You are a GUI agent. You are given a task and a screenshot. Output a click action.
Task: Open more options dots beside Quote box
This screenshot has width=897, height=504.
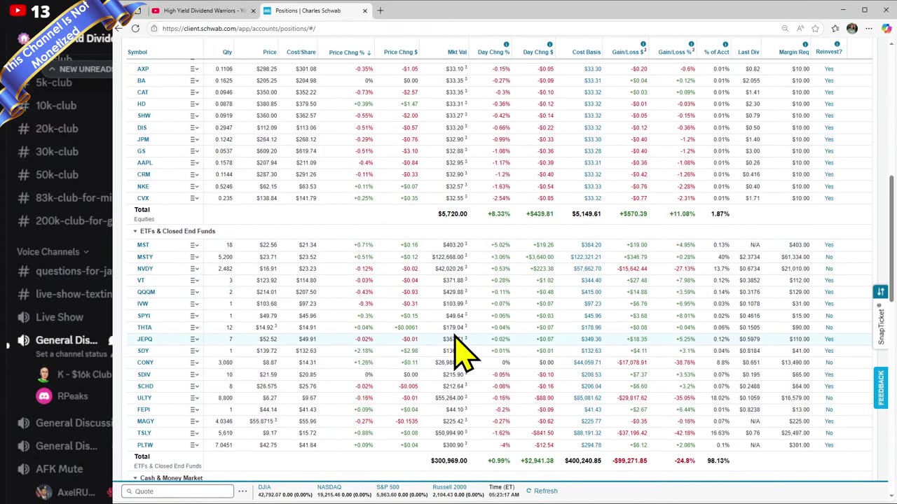[242, 491]
